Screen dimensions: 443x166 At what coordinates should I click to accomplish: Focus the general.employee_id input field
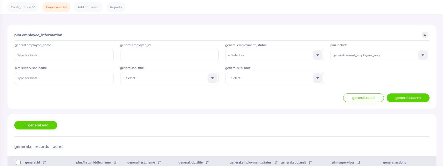pos(169,55)
